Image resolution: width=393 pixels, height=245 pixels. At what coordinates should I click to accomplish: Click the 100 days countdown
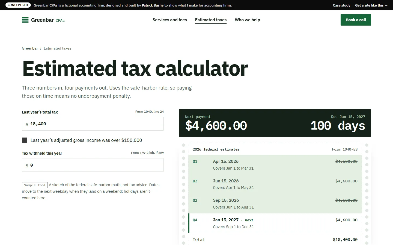[x=338, y=125]
